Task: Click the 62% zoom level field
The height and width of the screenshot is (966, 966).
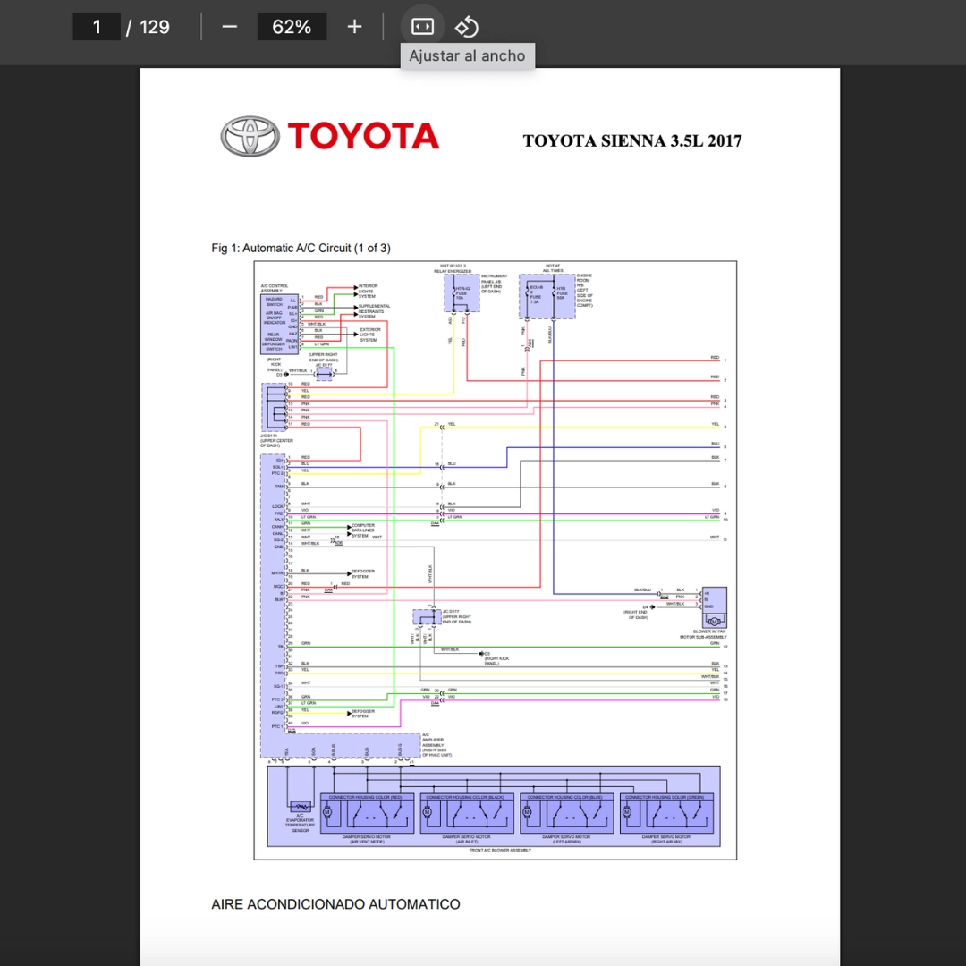Action: click(292, 27)
